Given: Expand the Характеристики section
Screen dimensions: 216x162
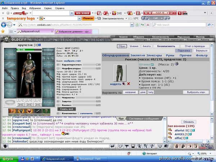Looking at the screenshot, I should tap(58, 64).
